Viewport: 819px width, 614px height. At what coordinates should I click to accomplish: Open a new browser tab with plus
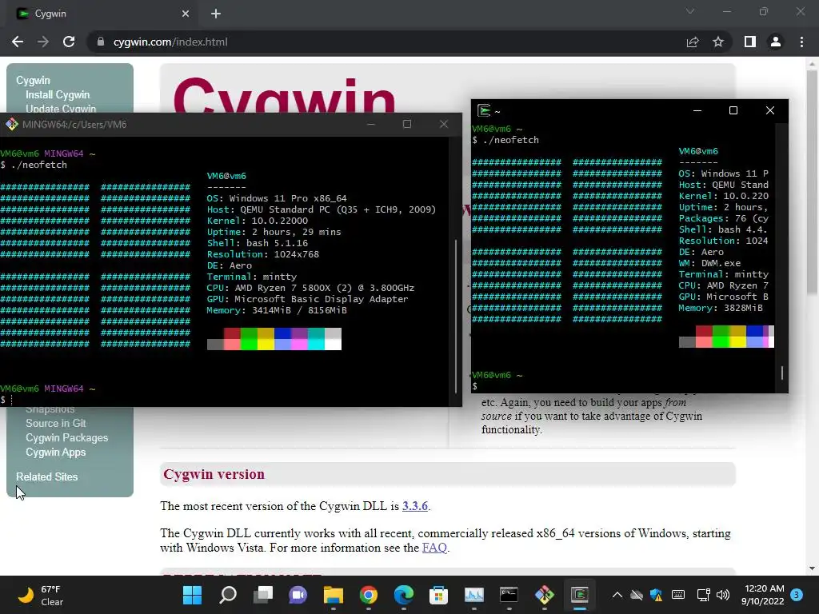(216, 14)
